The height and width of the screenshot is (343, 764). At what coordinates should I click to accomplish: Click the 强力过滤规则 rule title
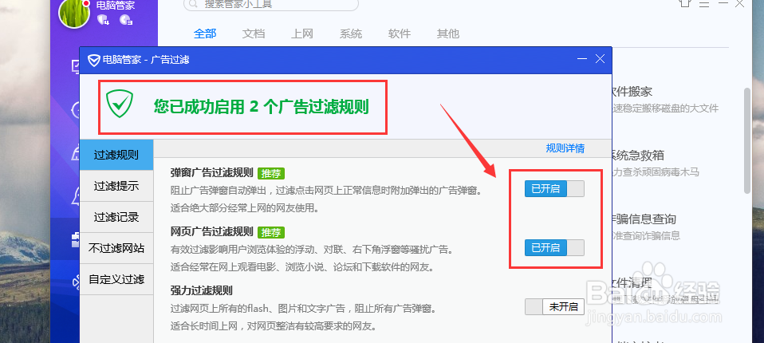[201, 291]
